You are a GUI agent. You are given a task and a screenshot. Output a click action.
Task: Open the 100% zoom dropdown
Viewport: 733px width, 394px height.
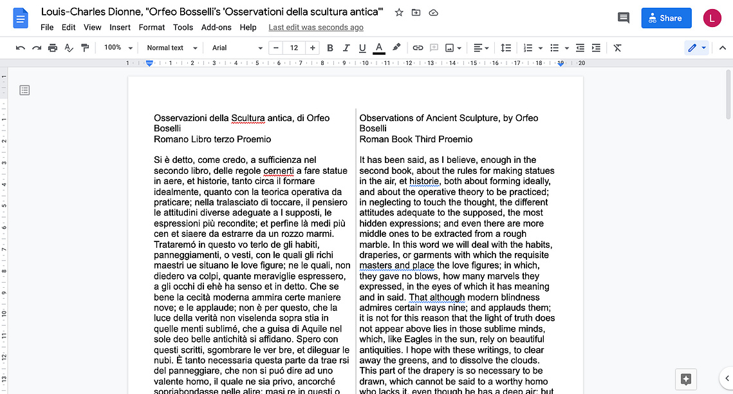pos(118,48)
